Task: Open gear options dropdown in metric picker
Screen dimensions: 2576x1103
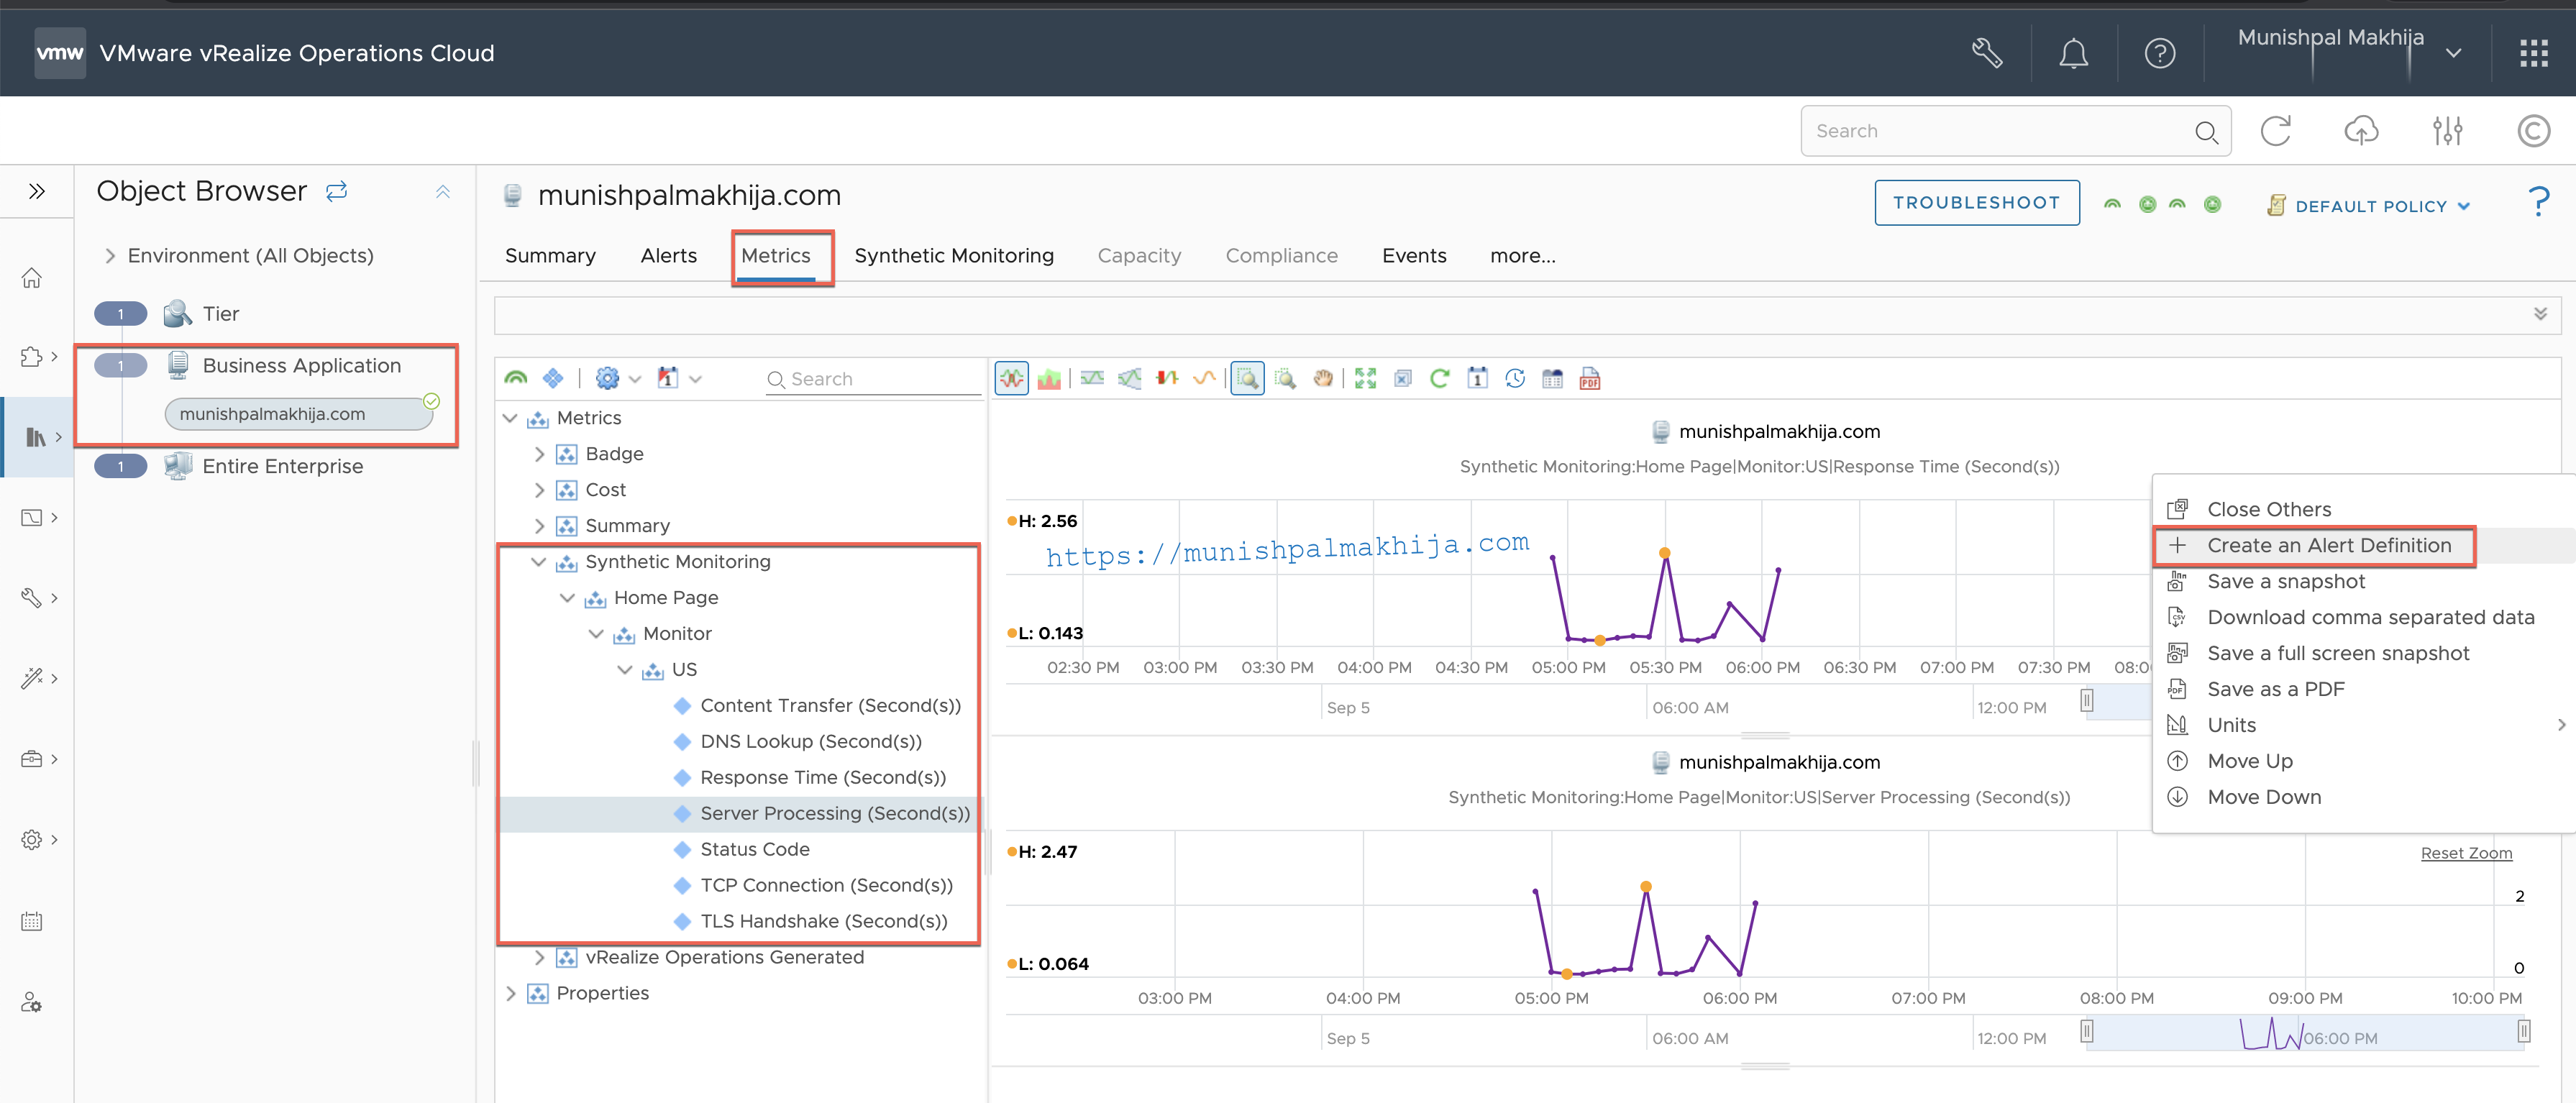Action: point(617,378)
